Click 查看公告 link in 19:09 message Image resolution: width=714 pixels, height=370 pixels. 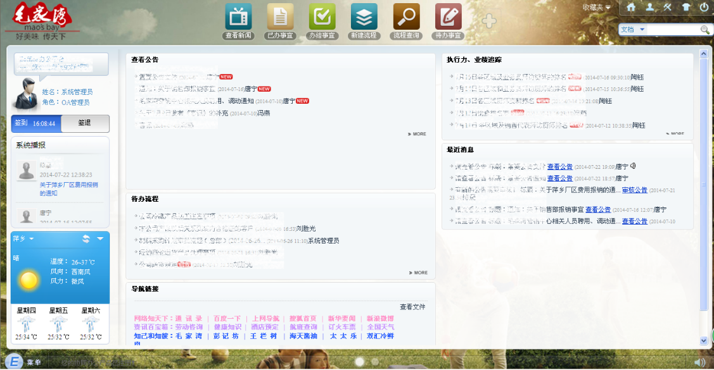coord(559,167)
